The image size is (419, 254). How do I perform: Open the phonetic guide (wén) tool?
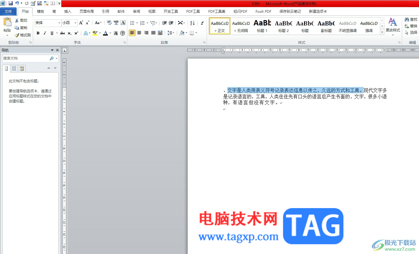point(116,23)
